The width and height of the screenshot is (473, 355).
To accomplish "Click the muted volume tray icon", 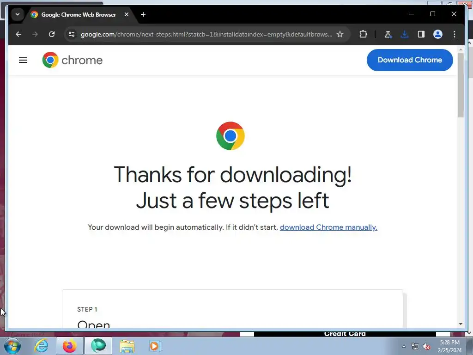I will [426, 347].
